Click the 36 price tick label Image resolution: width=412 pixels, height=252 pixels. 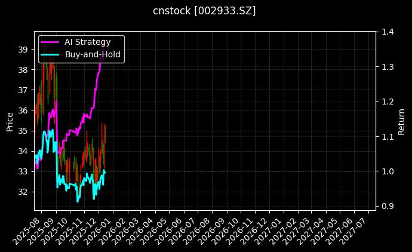(24, 110)
